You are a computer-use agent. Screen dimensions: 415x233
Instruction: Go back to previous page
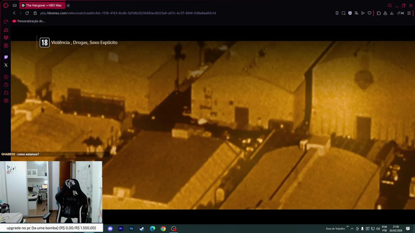click(x=14, y=13)
